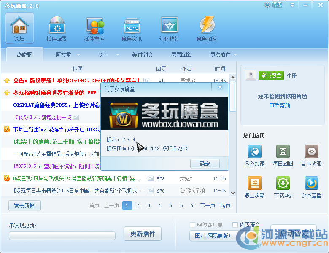
Task: Enable the 64位客户端 checkbox
Action: point(192,225)
